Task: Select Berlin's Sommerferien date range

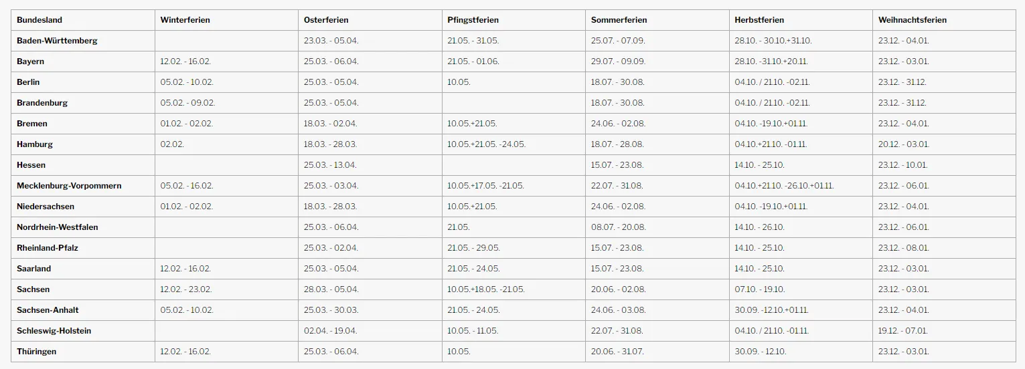Action: click(x=617, y=82)
